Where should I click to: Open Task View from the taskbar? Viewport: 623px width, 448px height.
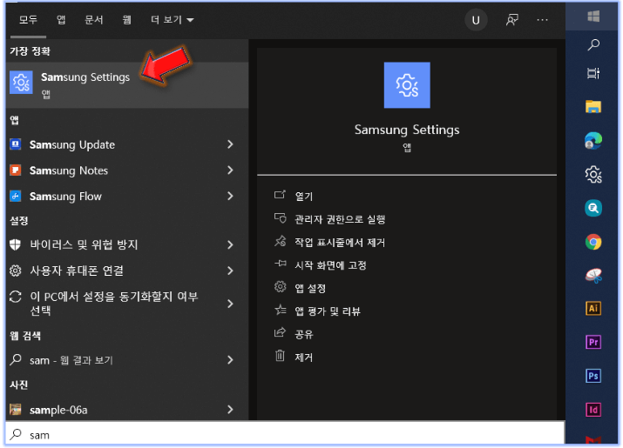point(593,73)
